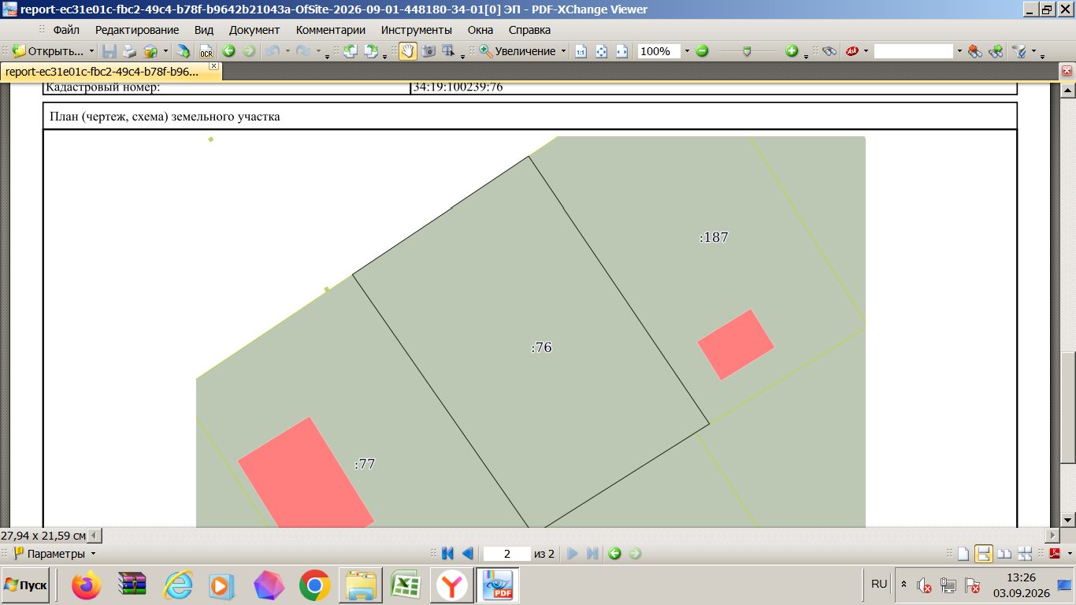Image resolution: width=1076 pixels, height=605 pixels.
Task: Find next search result
Action: pyautogui.click(x=996, y=51)
